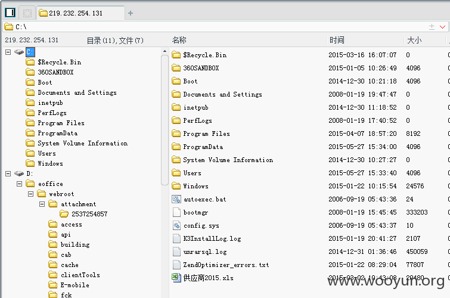This screenshot has height=298, width=450.
Task: Collapse the webroot folder node
Action: (31, 194)
